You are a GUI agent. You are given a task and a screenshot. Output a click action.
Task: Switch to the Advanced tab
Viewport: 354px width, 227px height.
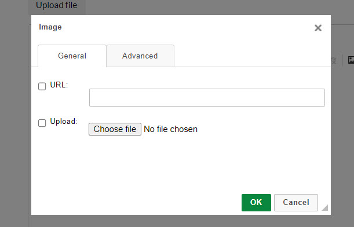pyautogui.click(x=140, y=56)
